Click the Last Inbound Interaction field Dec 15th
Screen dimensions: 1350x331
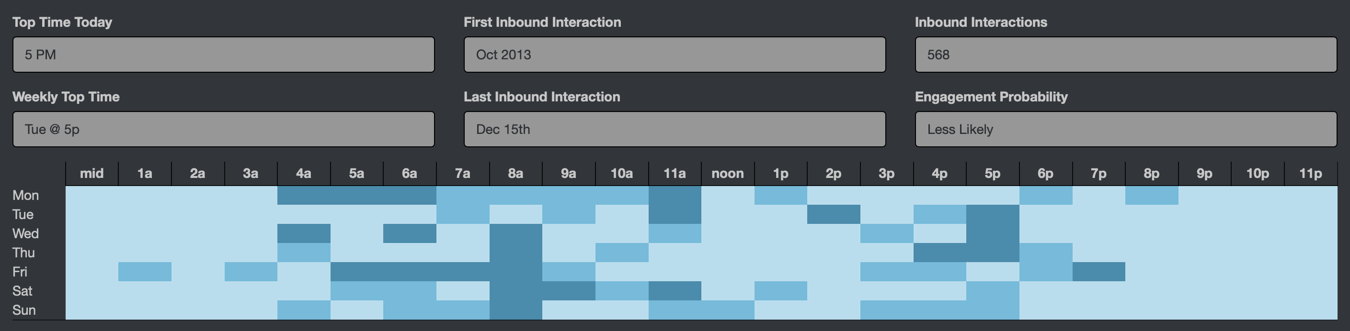point(675,129)
